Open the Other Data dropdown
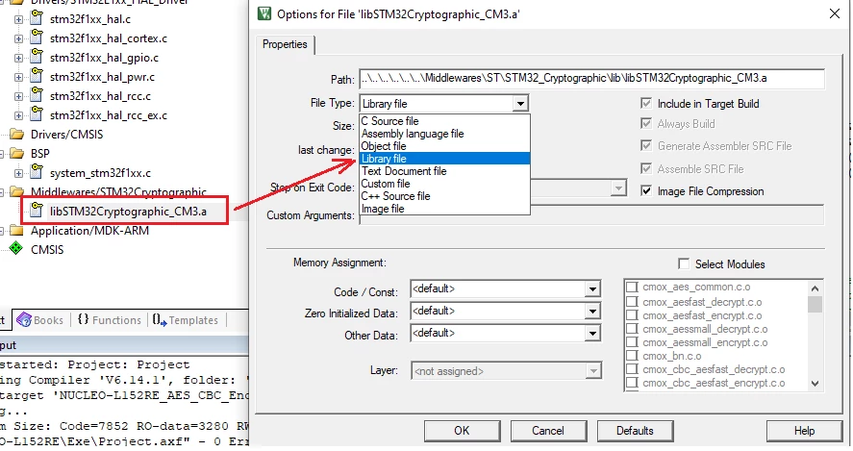 click(x=592, y=333)
